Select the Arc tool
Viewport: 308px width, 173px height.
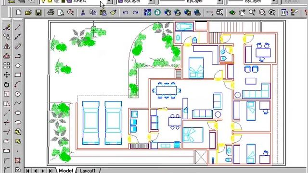(18, 85)
